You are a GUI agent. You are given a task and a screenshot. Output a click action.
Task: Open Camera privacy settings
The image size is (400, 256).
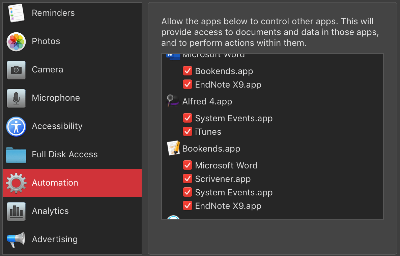[72, 70]
